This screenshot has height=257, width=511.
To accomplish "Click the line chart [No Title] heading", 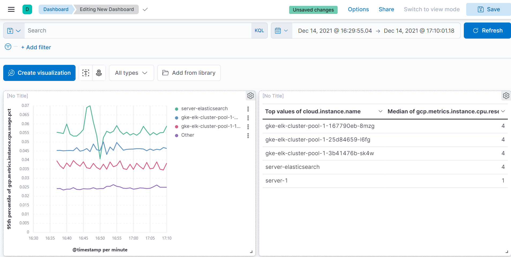I will 17,96.
